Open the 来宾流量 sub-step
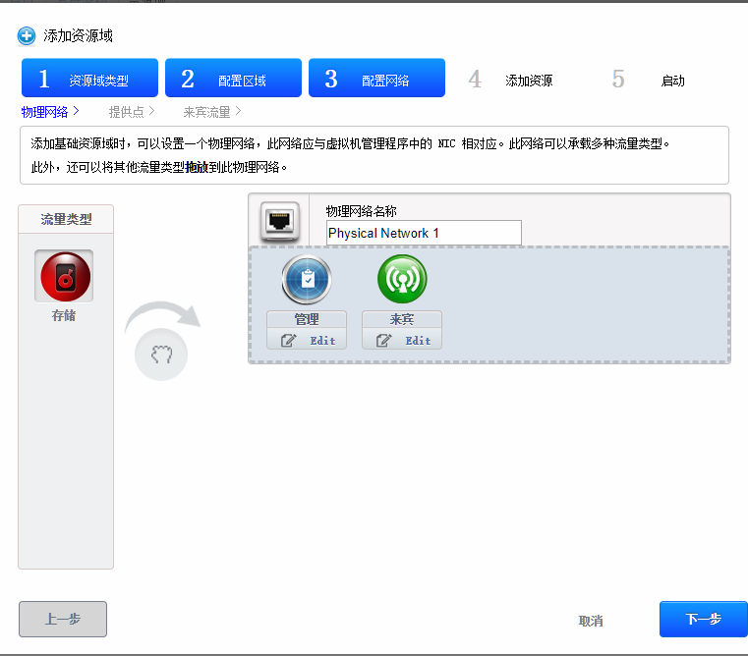Screen dimensions: 748x656 pos(206,112)
